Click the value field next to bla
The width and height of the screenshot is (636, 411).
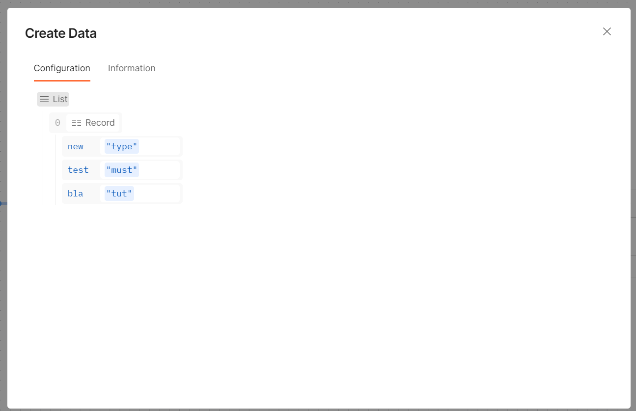[157, 193]
